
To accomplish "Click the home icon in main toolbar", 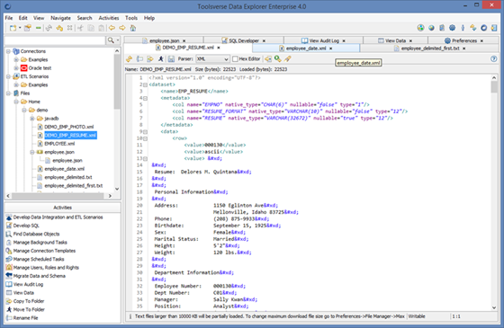I will (133, 28).
